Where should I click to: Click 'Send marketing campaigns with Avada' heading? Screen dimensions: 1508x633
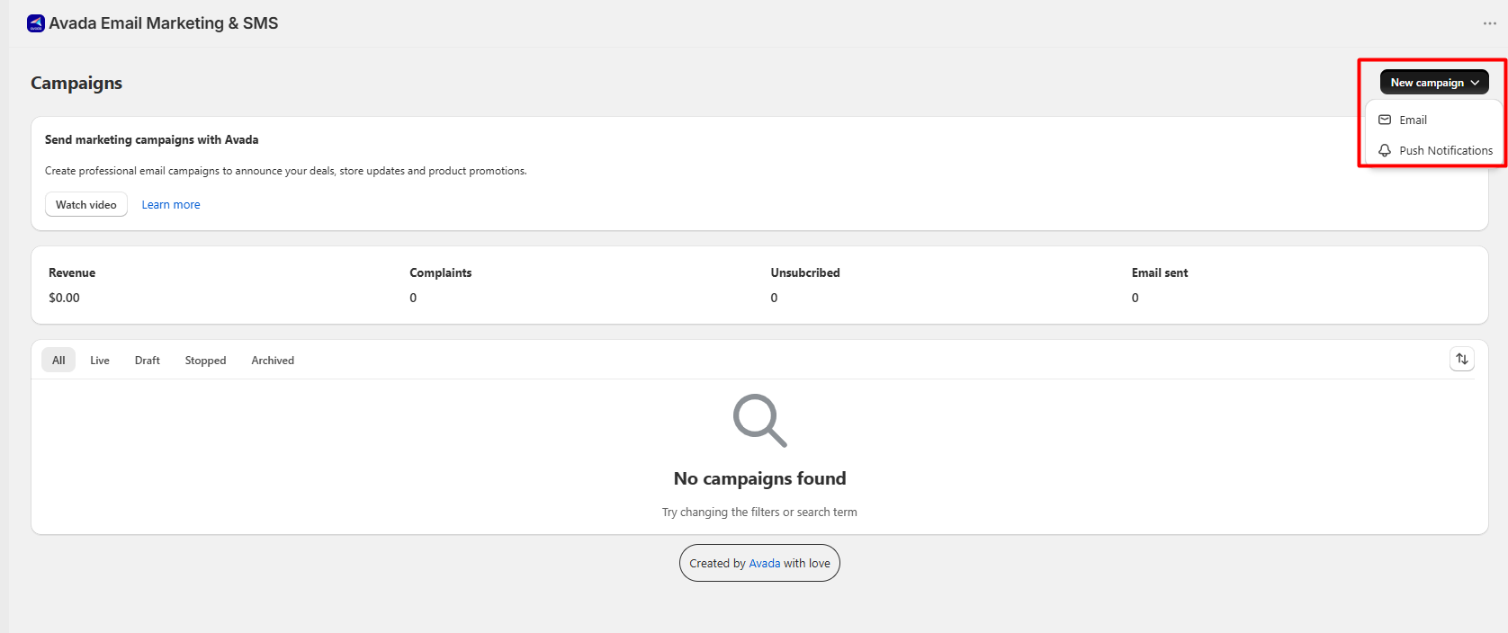(152, 139)
